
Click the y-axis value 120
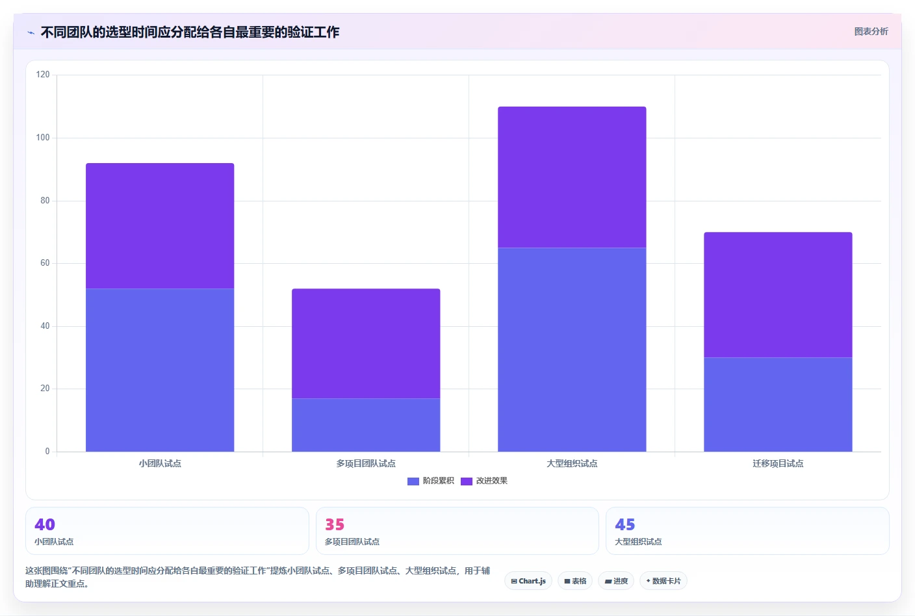pyautogui.click(x=43, y=75)
